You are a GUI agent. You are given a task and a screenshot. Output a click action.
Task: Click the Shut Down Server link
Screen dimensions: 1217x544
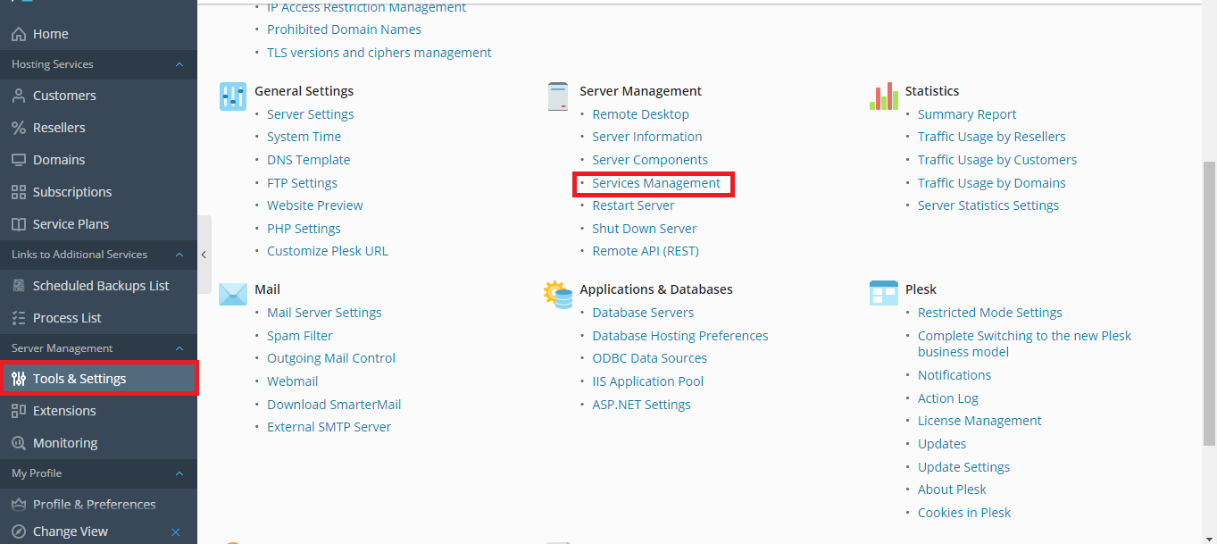click(x=645, y=229)
